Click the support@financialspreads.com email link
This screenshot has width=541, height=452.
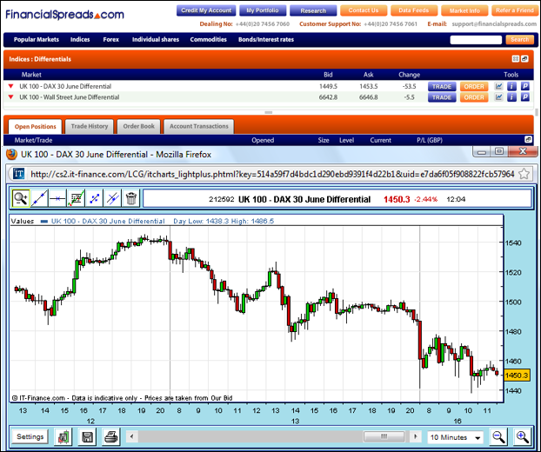tap(494, 24)
